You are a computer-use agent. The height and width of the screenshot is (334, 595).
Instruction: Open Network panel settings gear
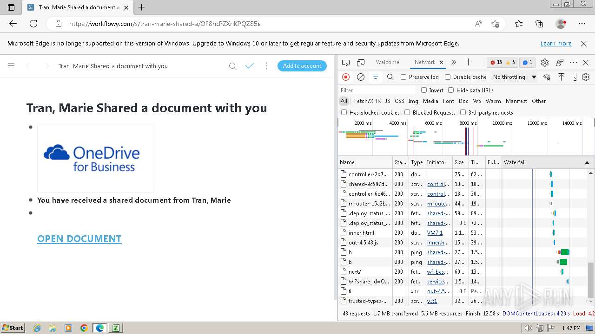pos(586,77)
